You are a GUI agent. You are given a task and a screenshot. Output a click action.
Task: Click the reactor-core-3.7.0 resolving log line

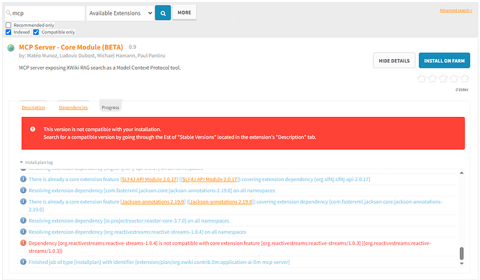(x=129, y=221)
